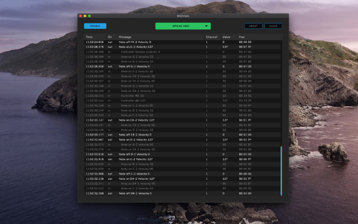Select 'Note on E-2 Velocity 32' message

137,71
